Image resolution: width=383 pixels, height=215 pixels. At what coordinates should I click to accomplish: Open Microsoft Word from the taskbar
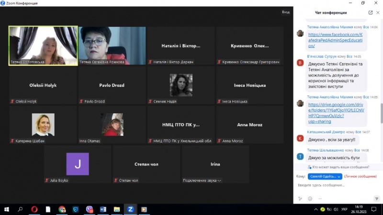(103, 209)
